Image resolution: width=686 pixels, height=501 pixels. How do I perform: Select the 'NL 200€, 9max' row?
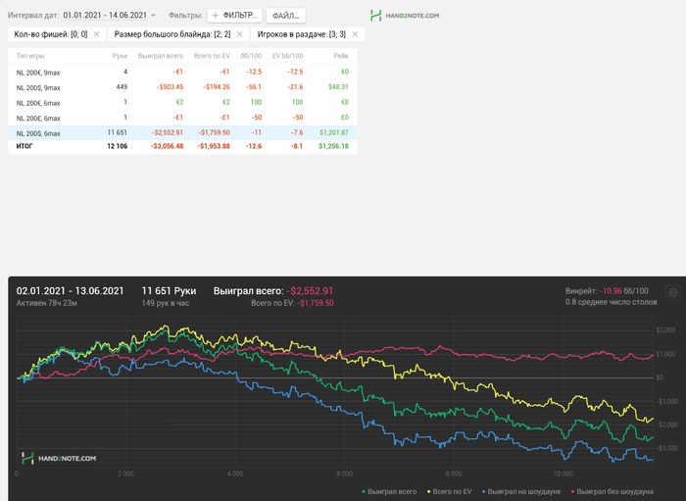pyautogui.click(x=182, y=73)
